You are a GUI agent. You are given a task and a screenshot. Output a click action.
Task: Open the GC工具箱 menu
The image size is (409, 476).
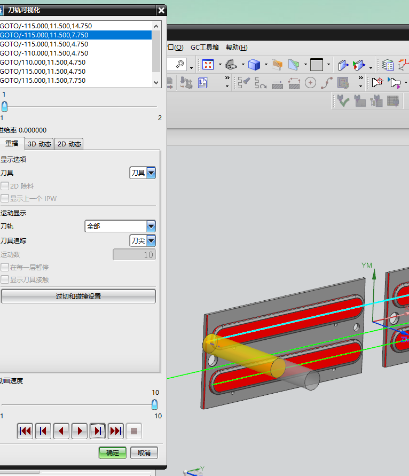point(204,48)
